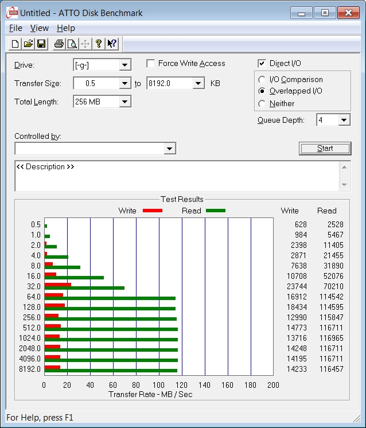
Task: Click the Test Results group heading
Action: pos(182,199)
